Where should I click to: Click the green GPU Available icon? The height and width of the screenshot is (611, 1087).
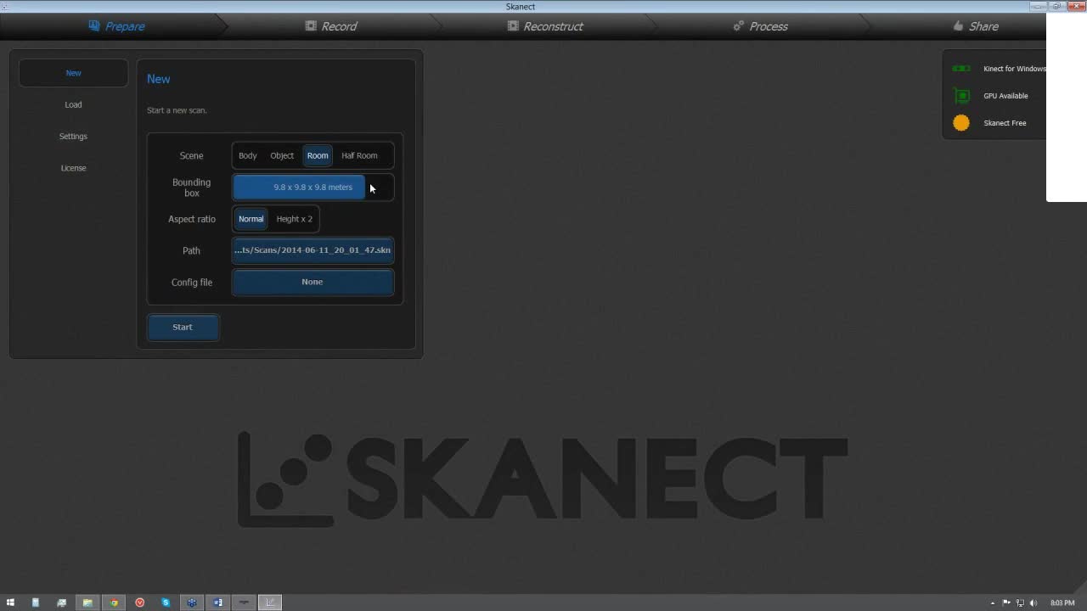click(961, 96)
